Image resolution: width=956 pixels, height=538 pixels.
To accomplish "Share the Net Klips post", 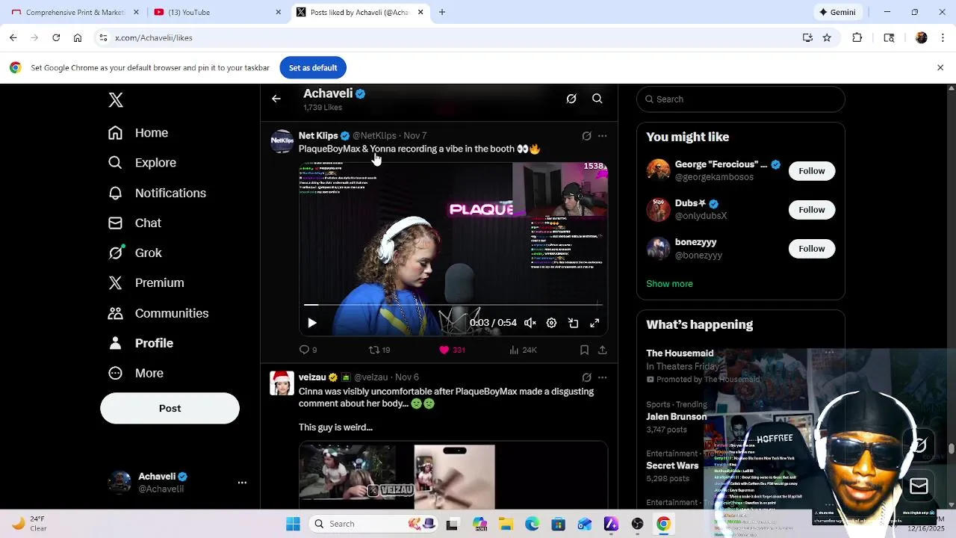I will [603, 350].
